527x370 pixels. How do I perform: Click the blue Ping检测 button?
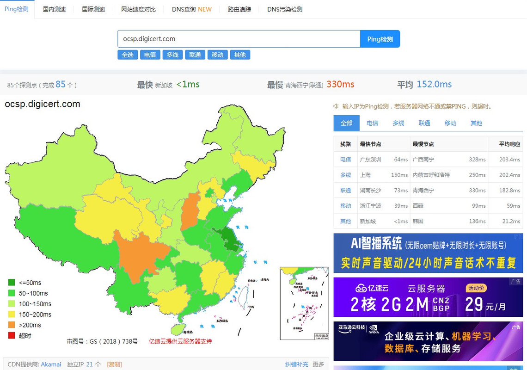(380, 39)
